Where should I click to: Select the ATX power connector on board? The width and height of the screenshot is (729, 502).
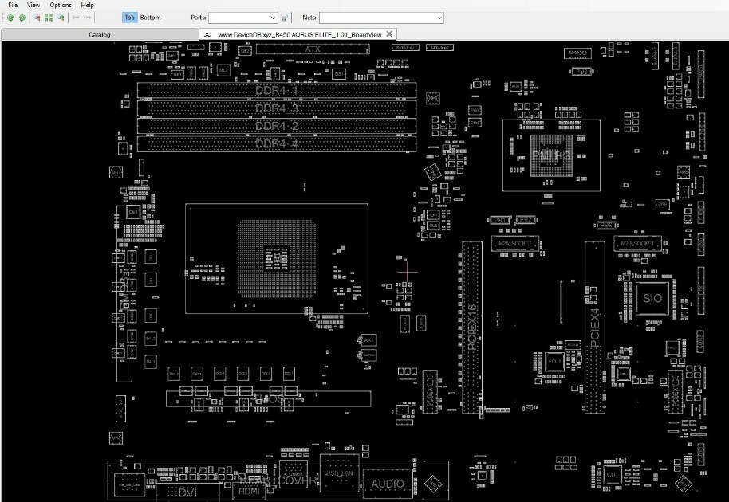click(x=313, y=49)
